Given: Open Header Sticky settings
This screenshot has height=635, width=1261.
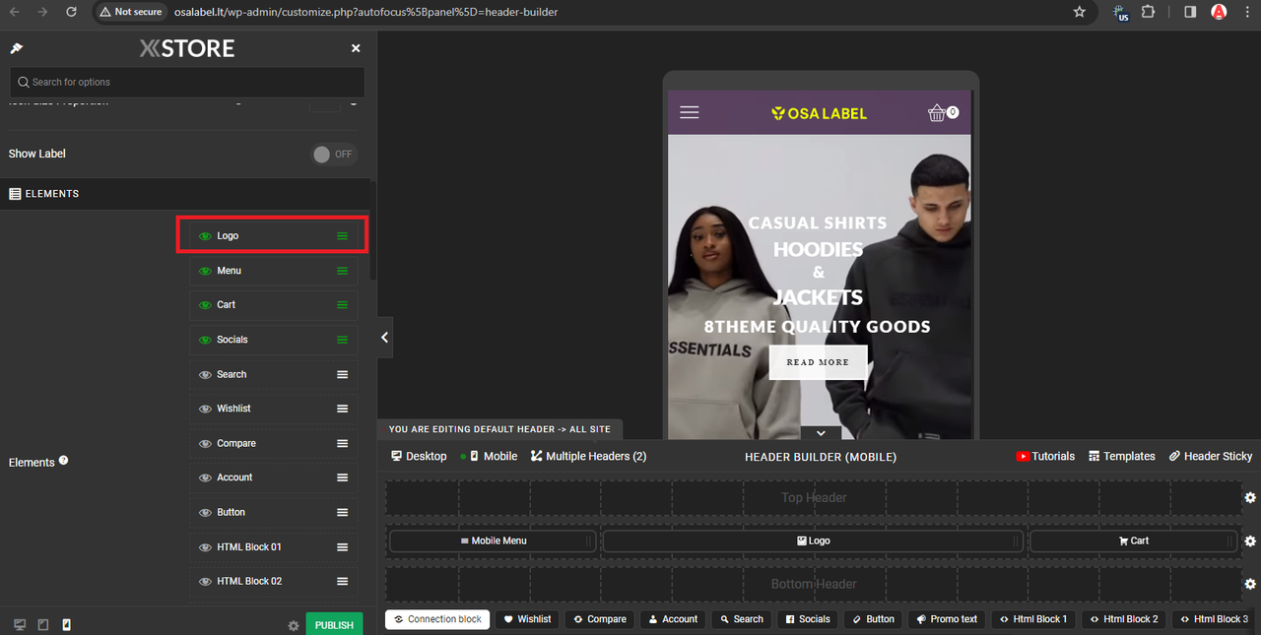Looking at the screenshot, I should (x=1211, y=456).
